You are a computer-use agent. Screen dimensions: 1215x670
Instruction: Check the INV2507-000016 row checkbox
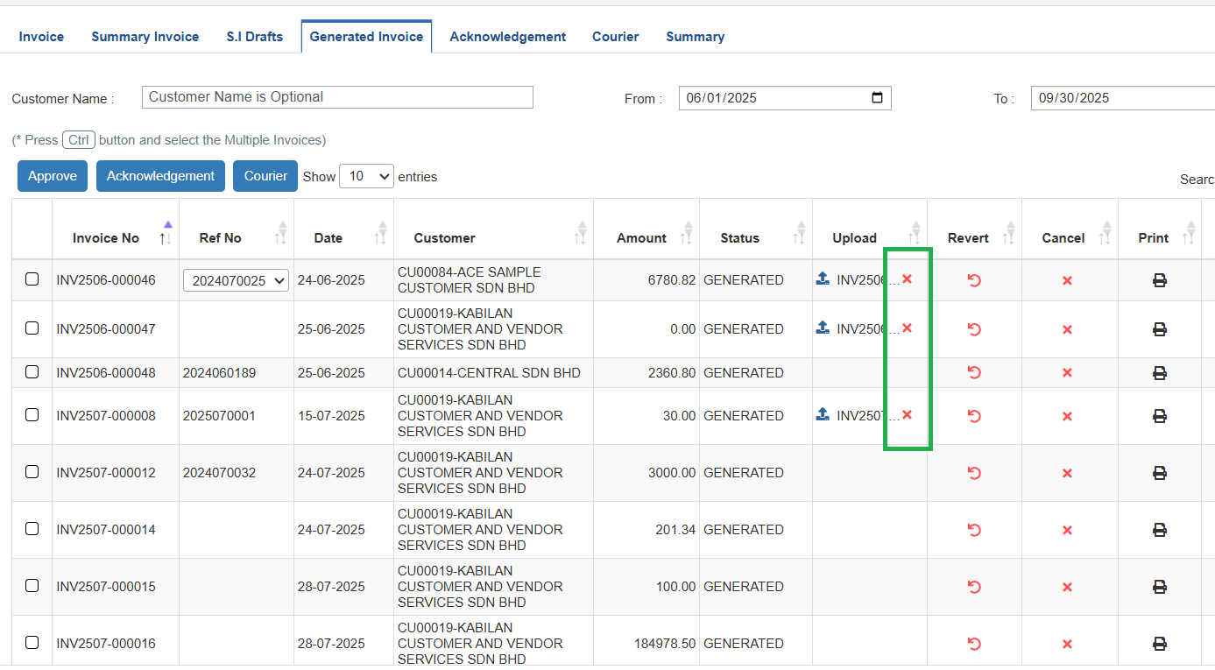(32, 643)
